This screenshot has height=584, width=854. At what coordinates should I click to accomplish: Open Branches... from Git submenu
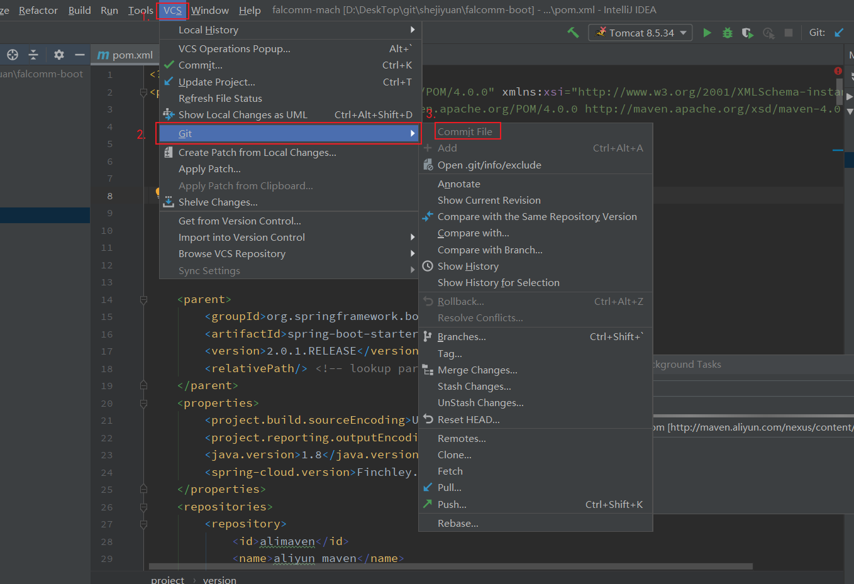[536, 336]
